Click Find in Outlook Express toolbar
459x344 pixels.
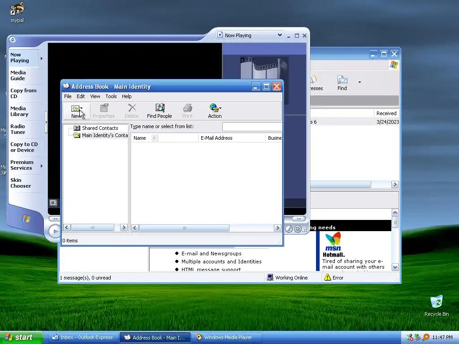342,83
